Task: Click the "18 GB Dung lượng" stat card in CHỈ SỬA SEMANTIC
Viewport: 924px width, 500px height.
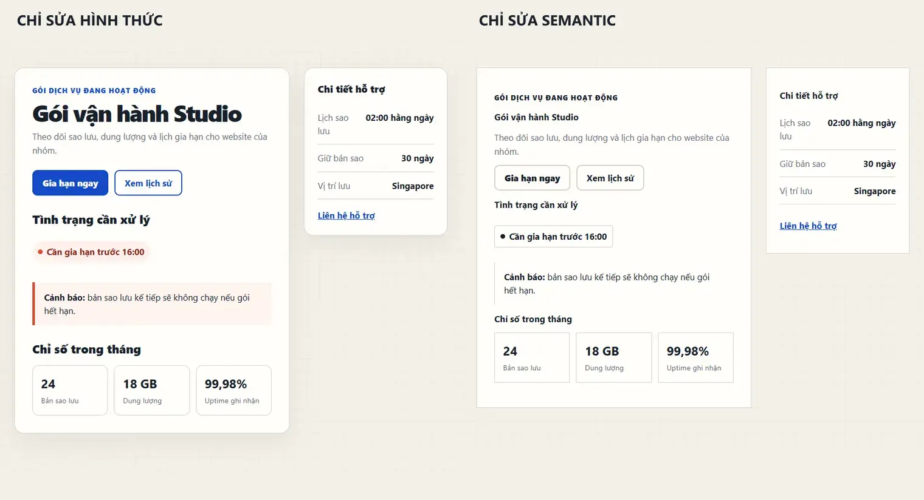Action: point(614,357)
